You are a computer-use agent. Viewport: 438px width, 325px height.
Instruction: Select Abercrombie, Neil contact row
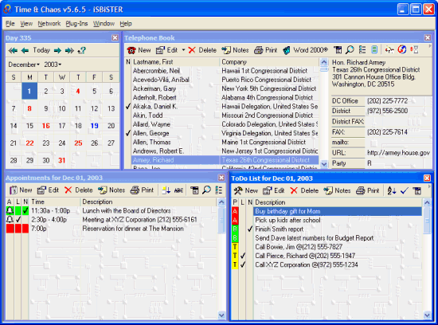coord(225,71)
